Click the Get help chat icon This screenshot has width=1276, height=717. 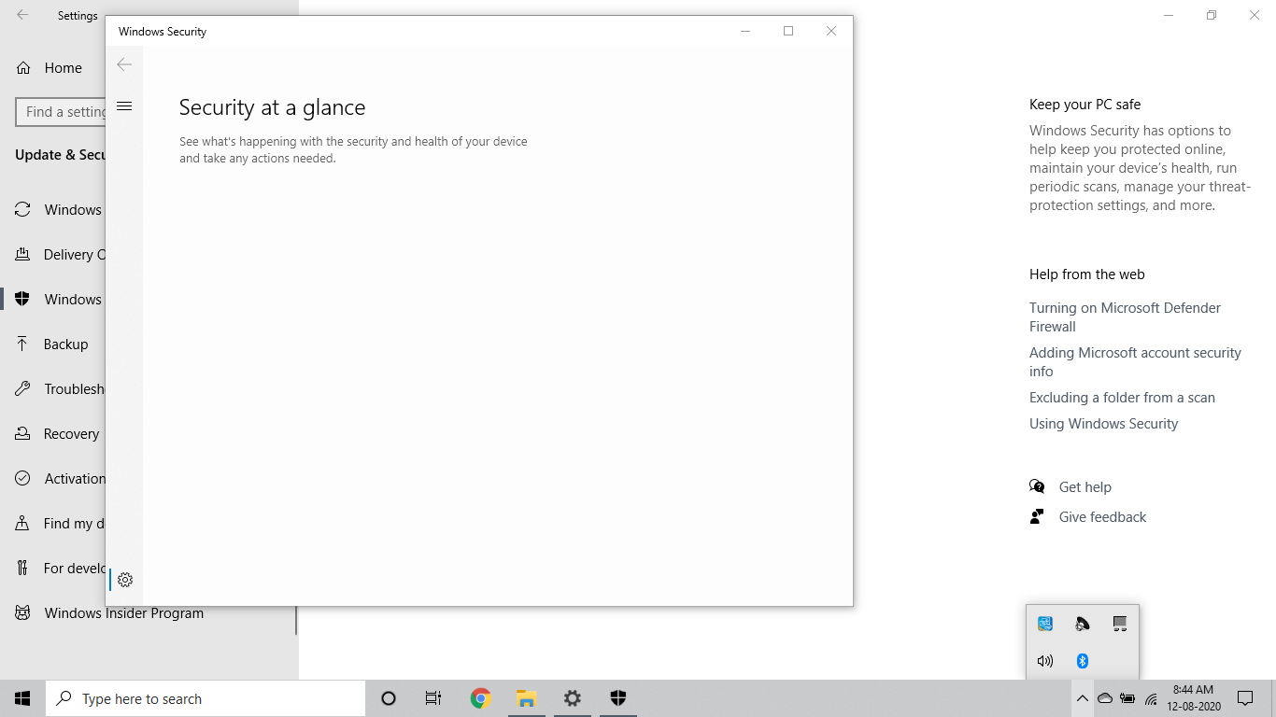pyautogui.click(x=1037, y=486)
